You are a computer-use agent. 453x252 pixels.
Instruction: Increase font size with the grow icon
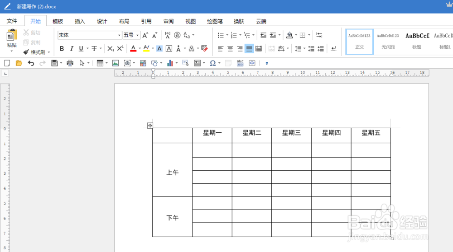coord(145,35)
